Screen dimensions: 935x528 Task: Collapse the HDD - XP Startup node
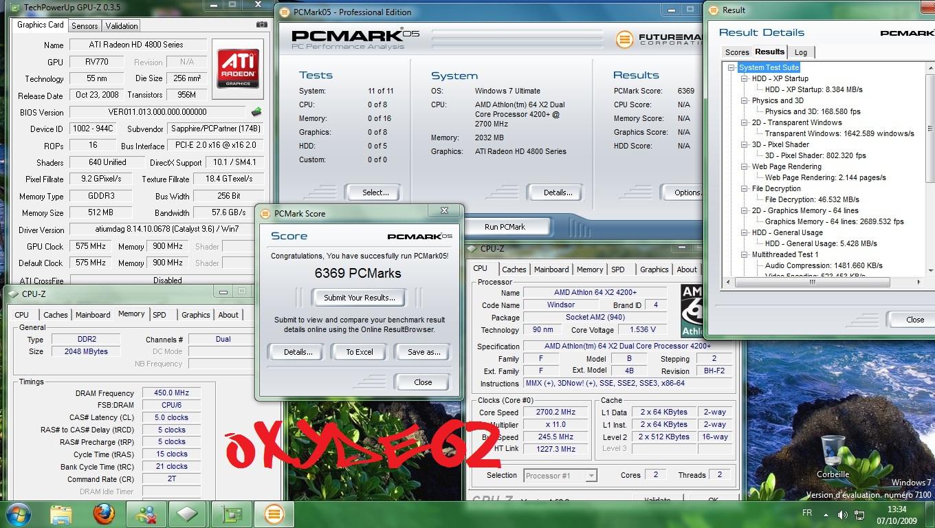[745, 78]
